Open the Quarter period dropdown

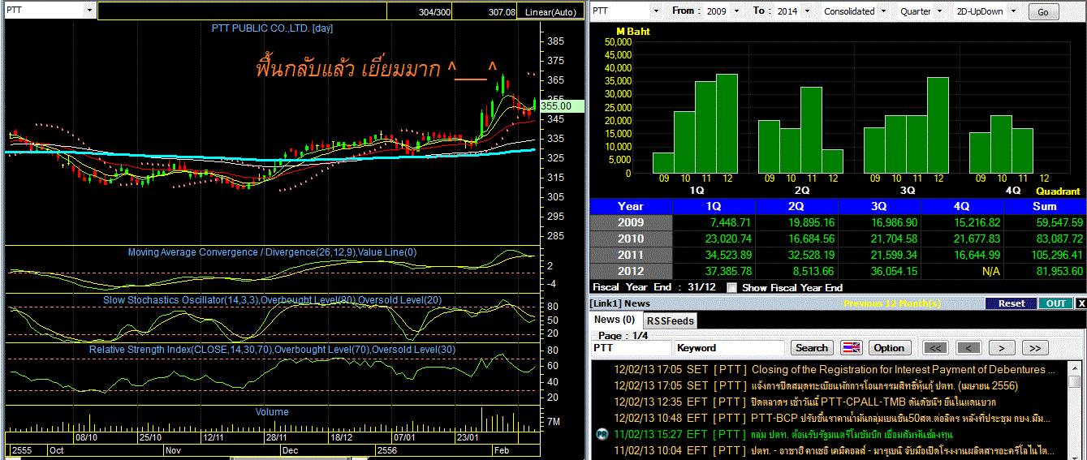pos(939,11)
